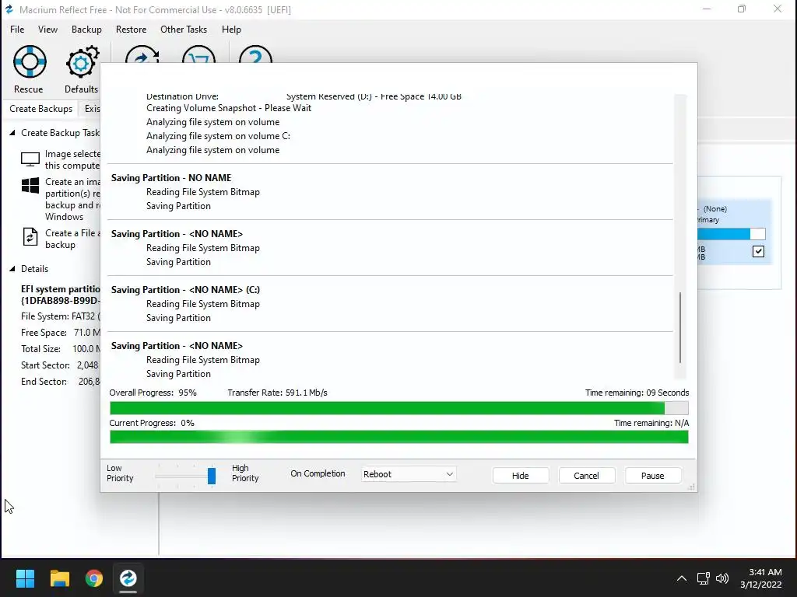Toggle the partition selection checkbox
The width and height of the screenshot is (797, 597).
(758, 251)
